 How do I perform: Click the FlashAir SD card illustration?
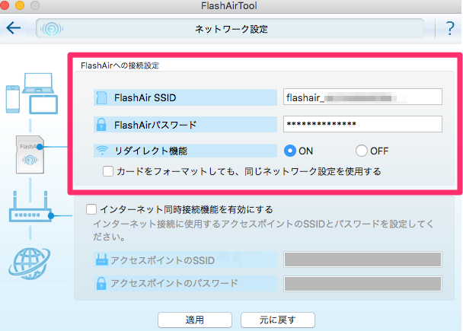pos(30,154)
